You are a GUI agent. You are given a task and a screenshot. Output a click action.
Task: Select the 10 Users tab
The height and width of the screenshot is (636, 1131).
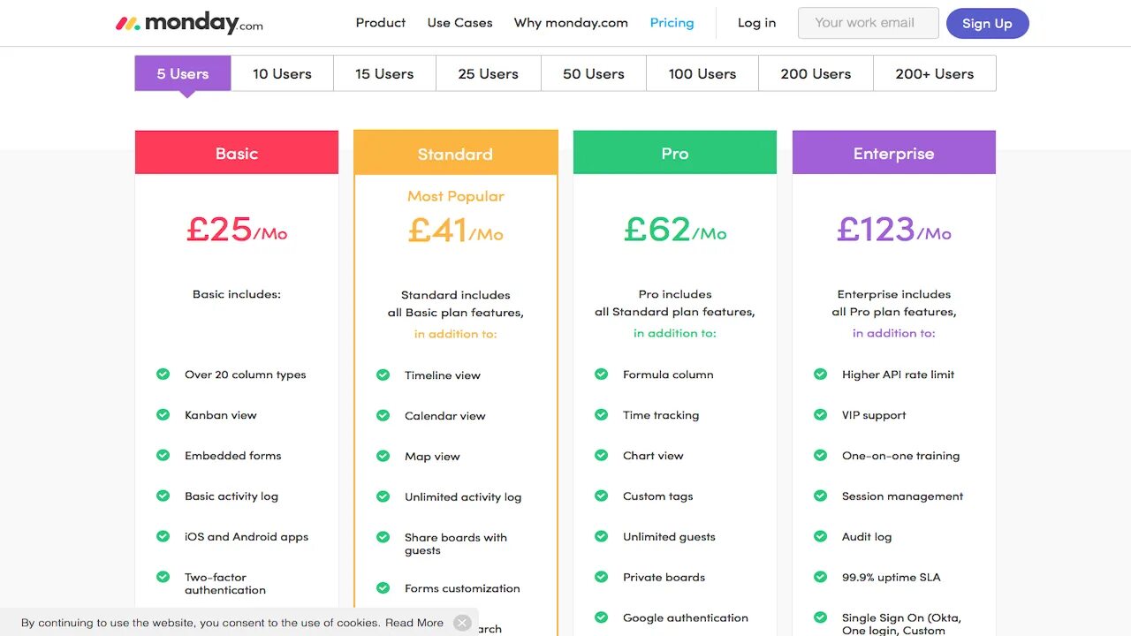282,74
